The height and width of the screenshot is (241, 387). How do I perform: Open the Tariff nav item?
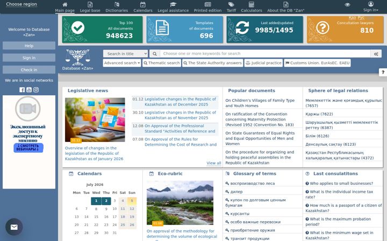[x=231, y=7]
